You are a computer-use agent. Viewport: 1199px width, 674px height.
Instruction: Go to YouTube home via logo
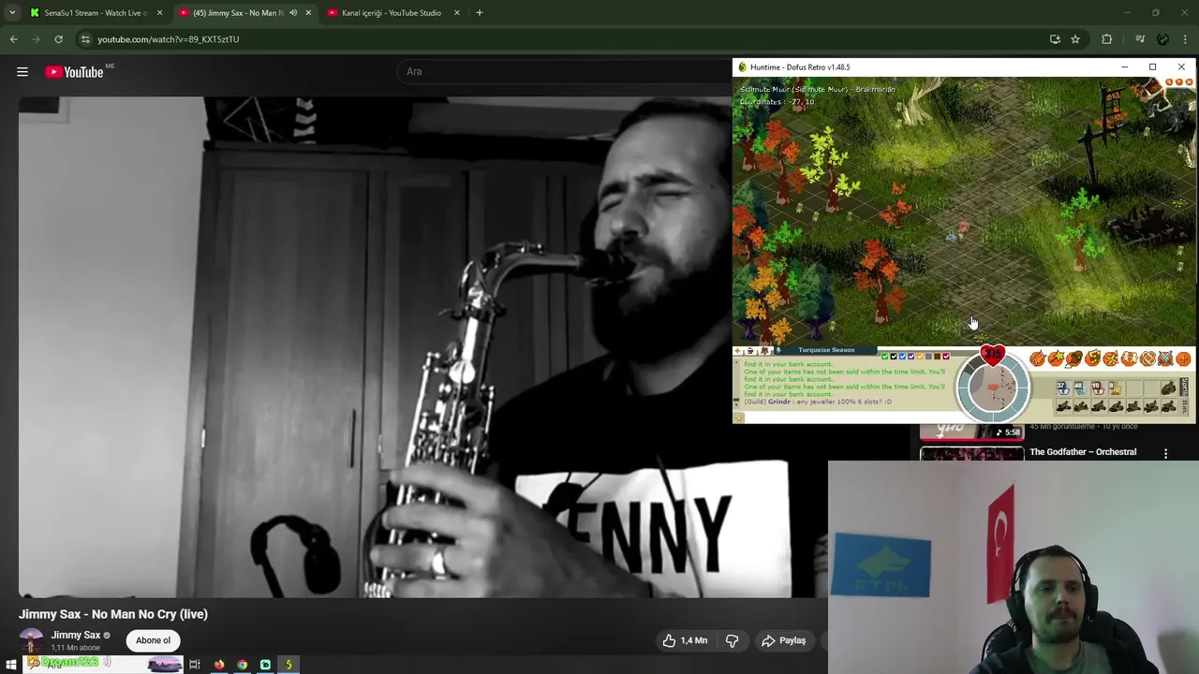point(74,72)
